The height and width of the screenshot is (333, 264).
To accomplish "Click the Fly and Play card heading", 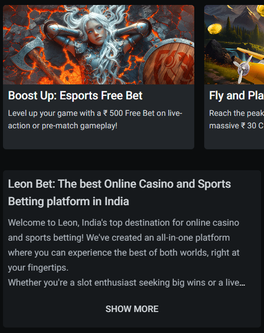I will [237, 95].
